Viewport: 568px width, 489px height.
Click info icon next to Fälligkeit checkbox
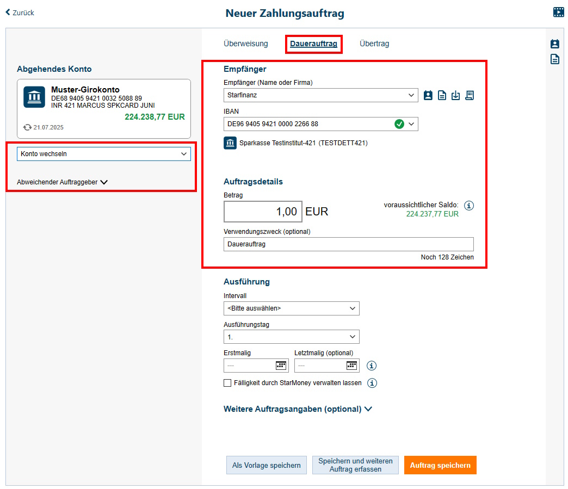tap(372, 383)
